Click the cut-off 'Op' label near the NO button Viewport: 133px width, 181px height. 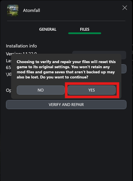tap(9, 90)
